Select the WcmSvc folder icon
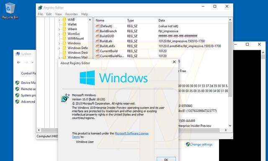 pos(64,34)
